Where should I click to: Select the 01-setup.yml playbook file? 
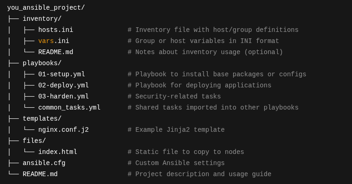62,74
